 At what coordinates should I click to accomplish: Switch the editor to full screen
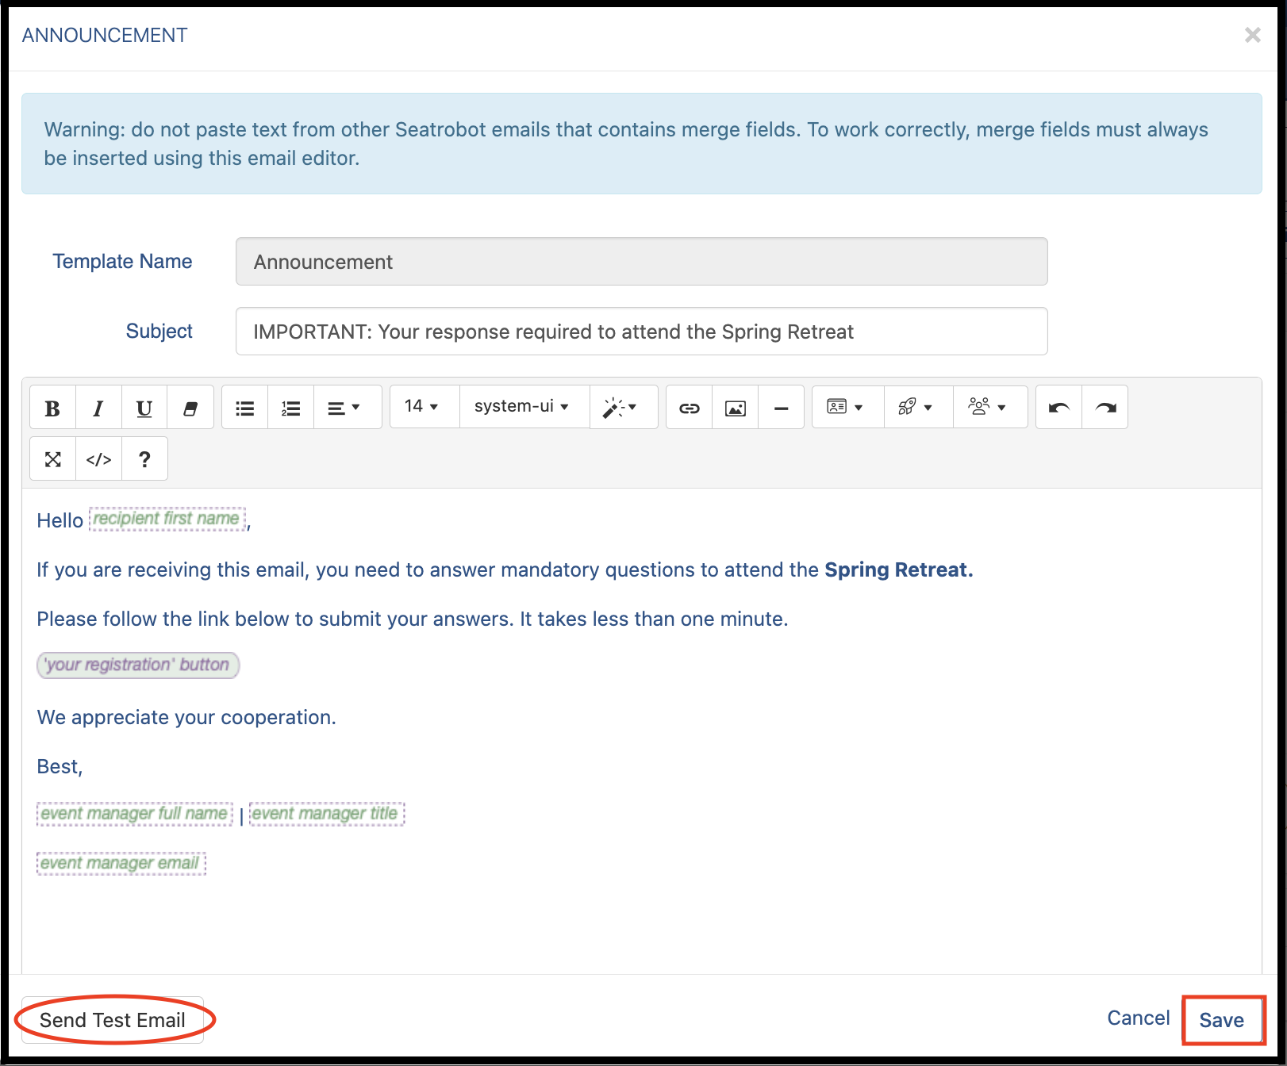coord(53,458)
